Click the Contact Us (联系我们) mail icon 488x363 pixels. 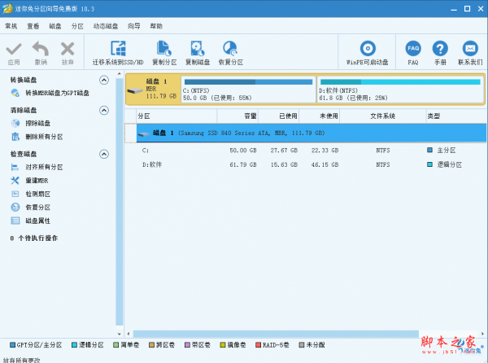470,49
